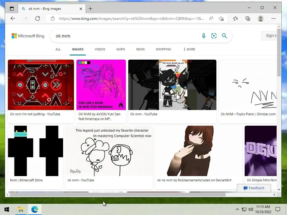Open the Minecraft skins thumbnail

click(36, 151)
